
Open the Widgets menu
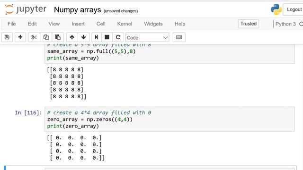click(153, 24)
